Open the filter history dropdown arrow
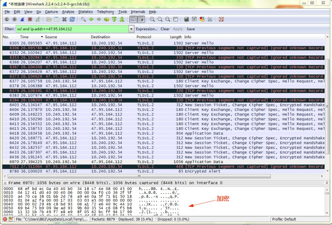 (132, 29)
